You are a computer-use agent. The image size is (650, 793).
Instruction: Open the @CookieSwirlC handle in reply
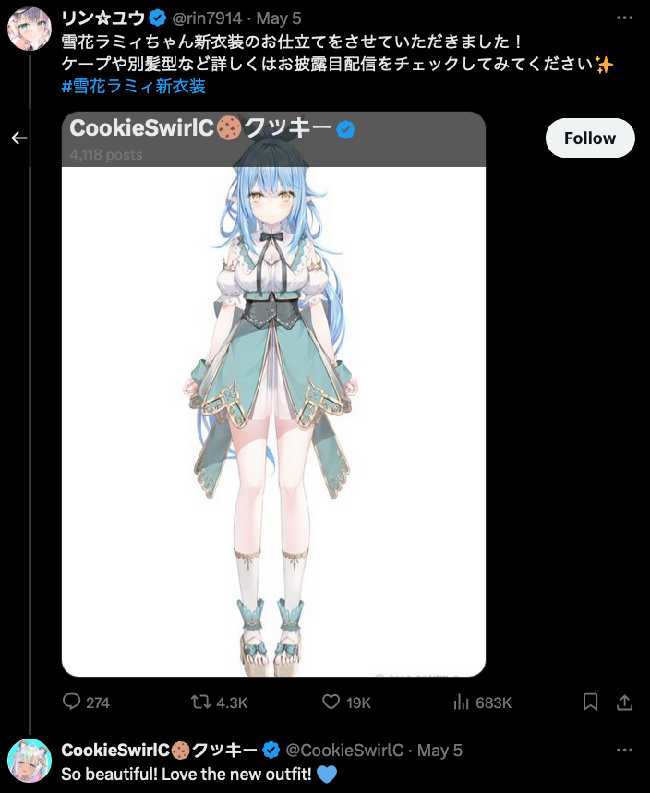344,750
